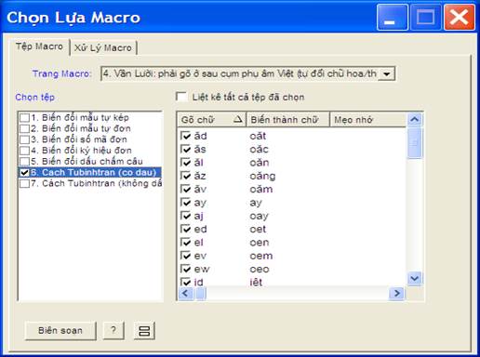The height and width of the screenshot is (357, 480).
Task: Select the text oen in the list
Action: click(x=260, y=243)
